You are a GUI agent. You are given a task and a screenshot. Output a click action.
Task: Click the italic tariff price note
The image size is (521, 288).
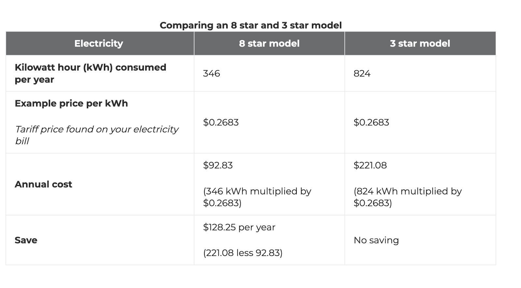[97, 135]
